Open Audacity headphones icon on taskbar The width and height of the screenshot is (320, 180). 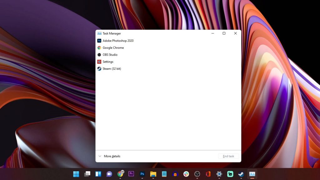pyautogui.click(x=175, y=174)
